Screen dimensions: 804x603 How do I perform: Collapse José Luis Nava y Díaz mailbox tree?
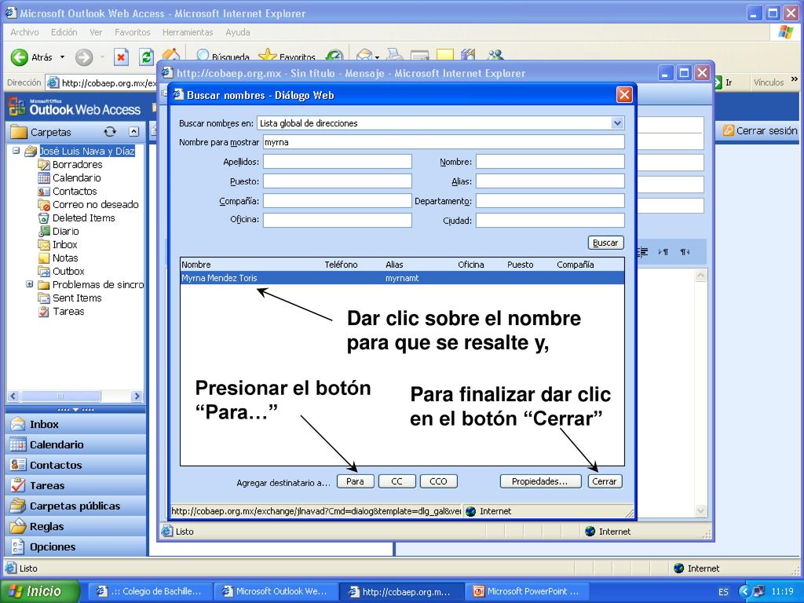(x=16, y=151)
